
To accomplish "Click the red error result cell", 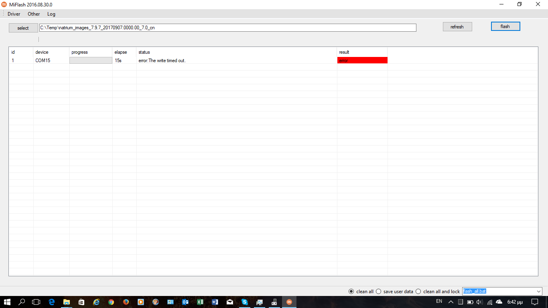I will [x=363, y=60].
